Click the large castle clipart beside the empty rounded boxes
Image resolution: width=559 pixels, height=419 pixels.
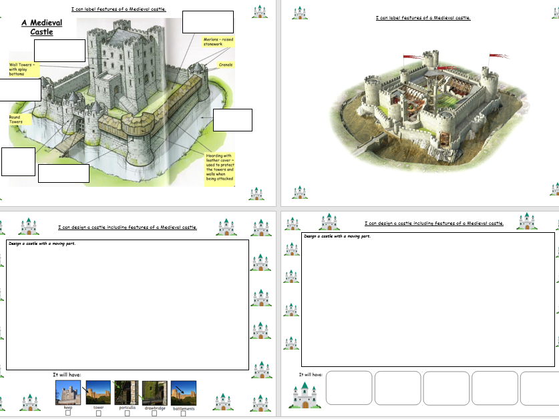305,395
